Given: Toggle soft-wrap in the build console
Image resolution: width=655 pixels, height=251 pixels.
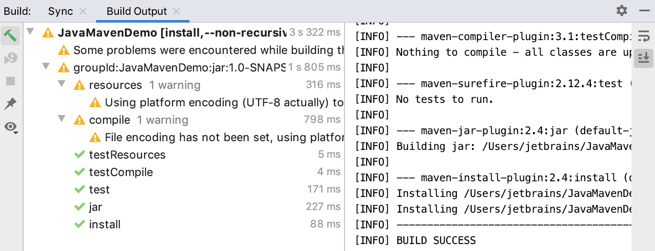Looking at the screenshot, I should pos(644,37).
